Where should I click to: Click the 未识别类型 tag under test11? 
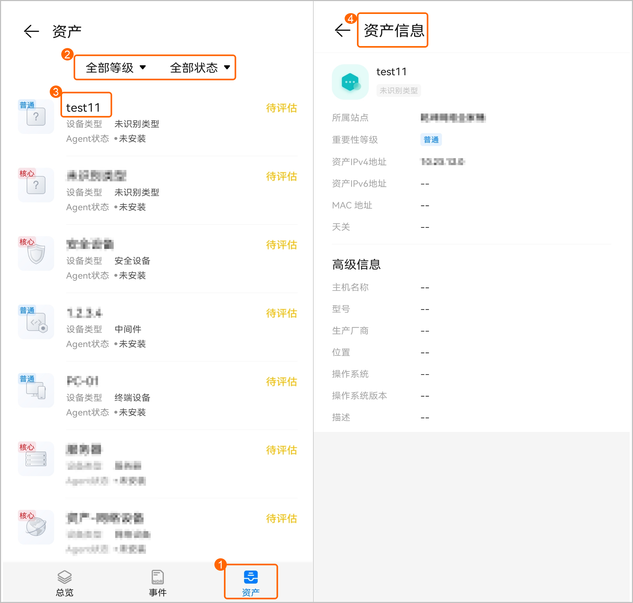[398, 91]
